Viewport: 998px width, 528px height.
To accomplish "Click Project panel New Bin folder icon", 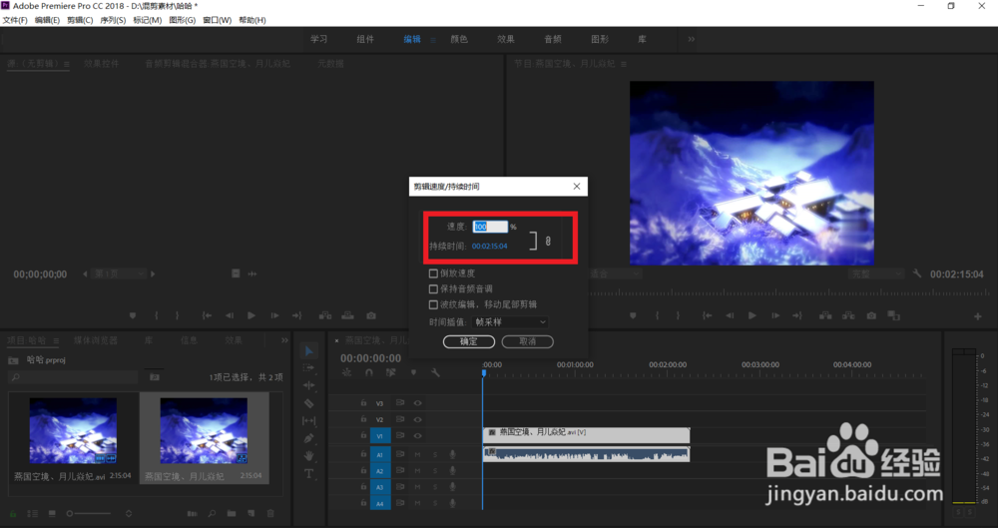I will click(232, 513).
